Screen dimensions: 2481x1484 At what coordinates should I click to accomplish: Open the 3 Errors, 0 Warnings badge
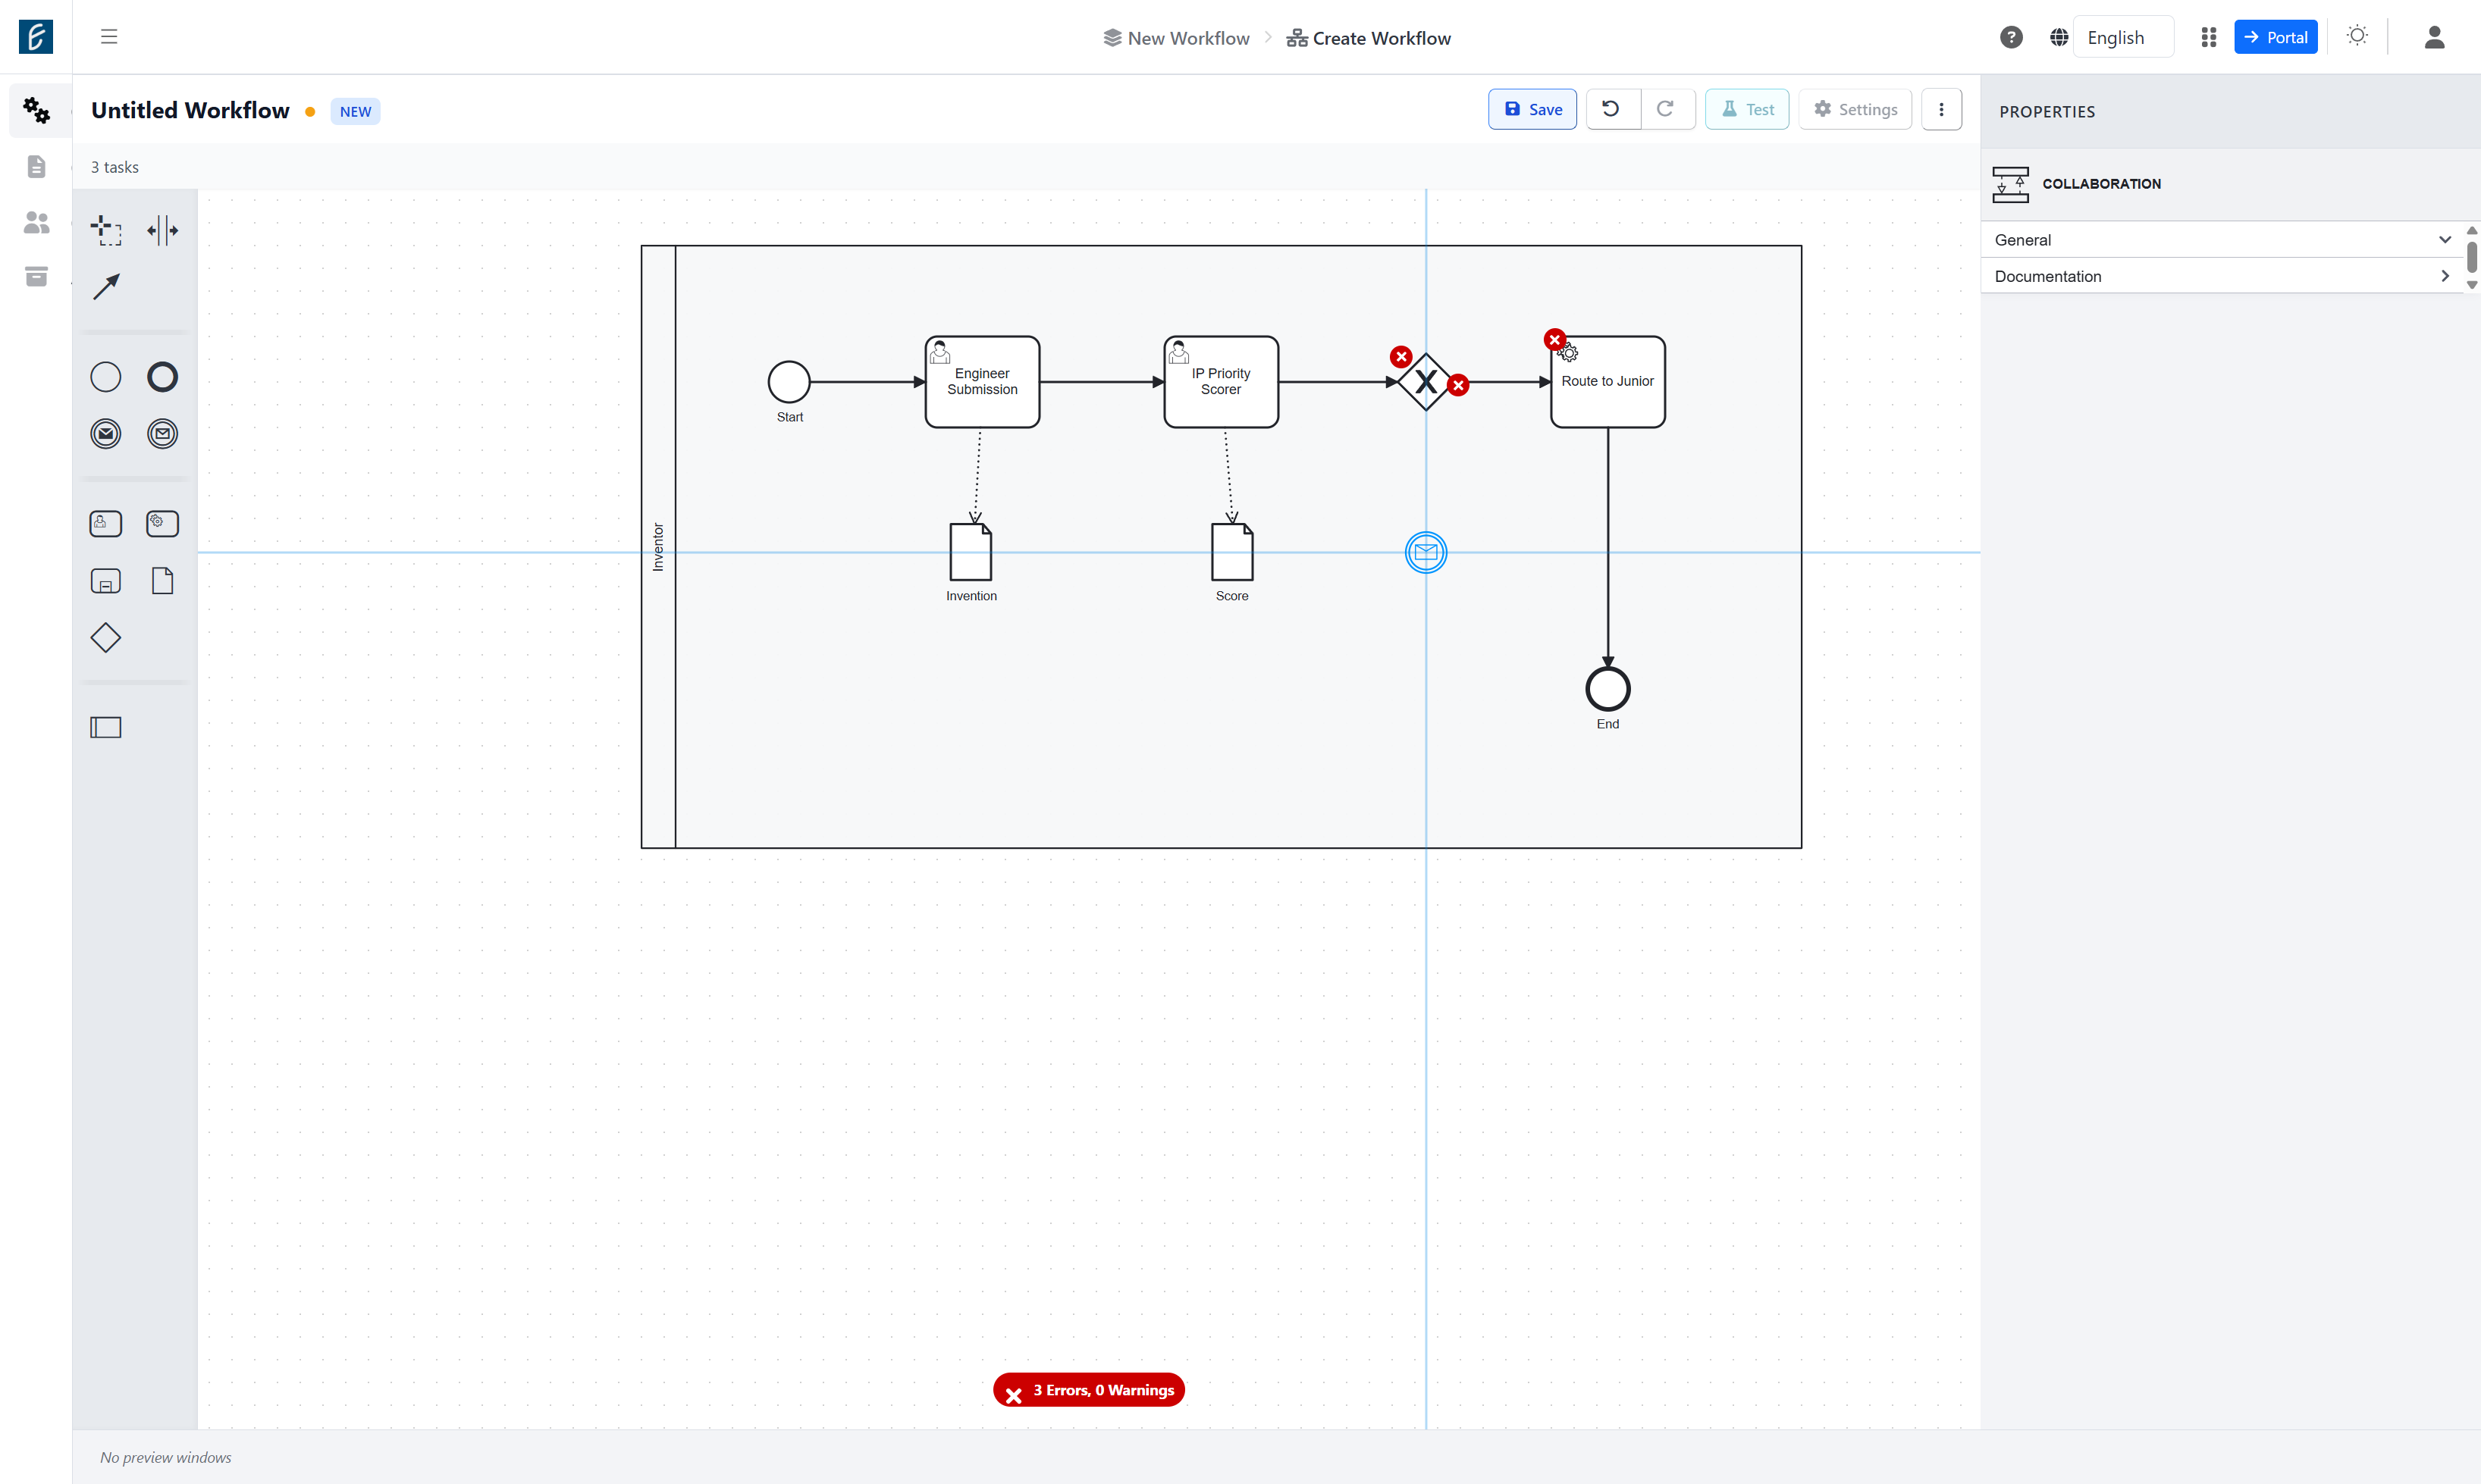point(1090,1390)
